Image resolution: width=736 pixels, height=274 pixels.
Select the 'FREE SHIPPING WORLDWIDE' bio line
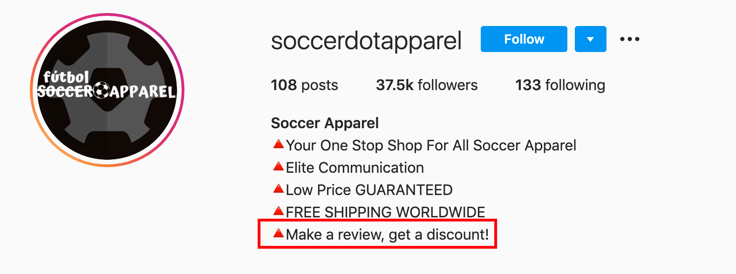point(385,212)
